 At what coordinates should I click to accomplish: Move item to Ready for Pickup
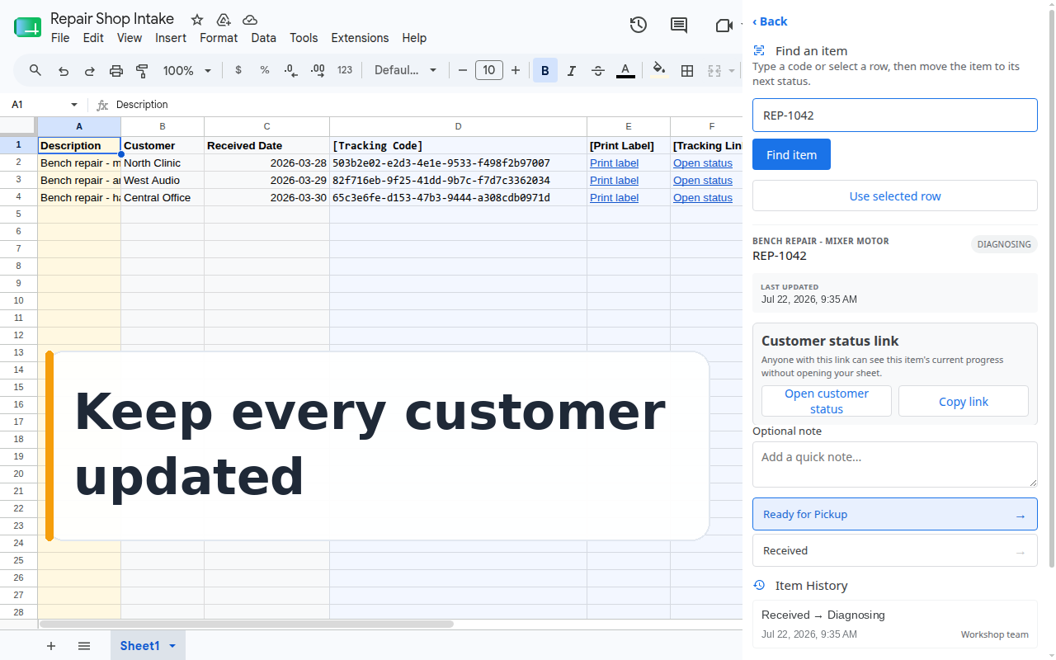[x=894, y=514]
